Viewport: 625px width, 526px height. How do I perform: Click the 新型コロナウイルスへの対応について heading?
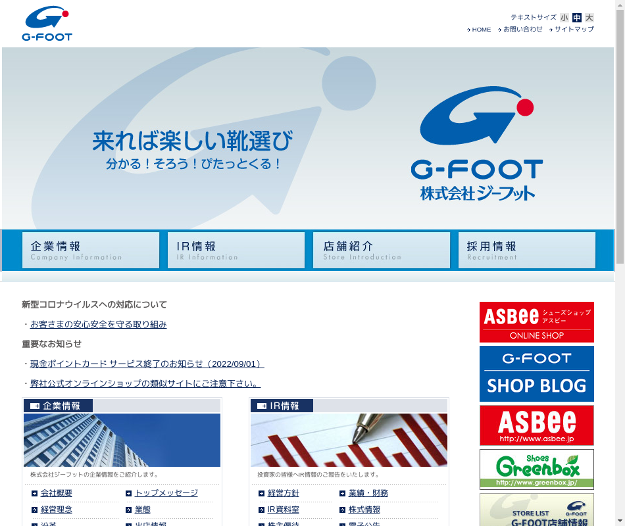95,305
